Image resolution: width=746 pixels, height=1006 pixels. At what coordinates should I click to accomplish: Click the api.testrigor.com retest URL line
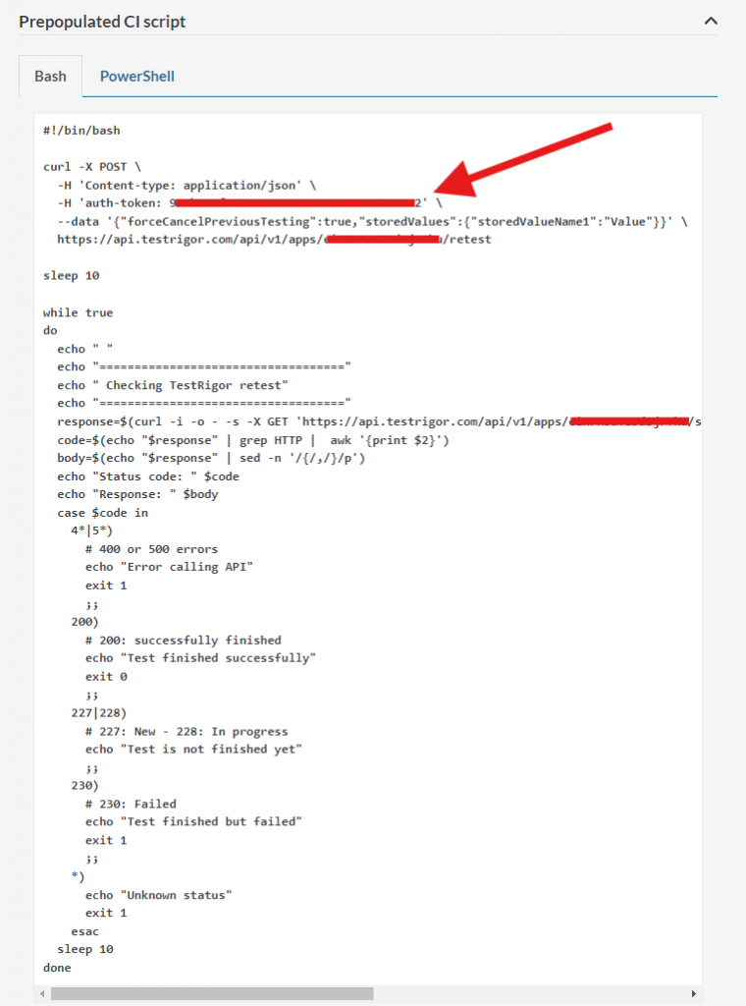[x=274, y=240]
